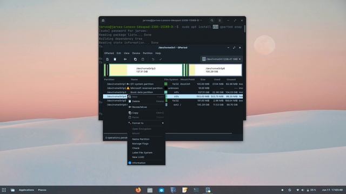This screenshot has width=346, height=194.
Task: Select the /dev/nvme0n1p3 block in disk graphic
Action: click(146, 70)
